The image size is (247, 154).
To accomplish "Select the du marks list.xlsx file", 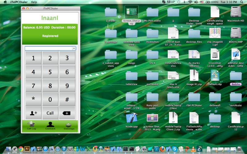I will (x=194, y=55).
